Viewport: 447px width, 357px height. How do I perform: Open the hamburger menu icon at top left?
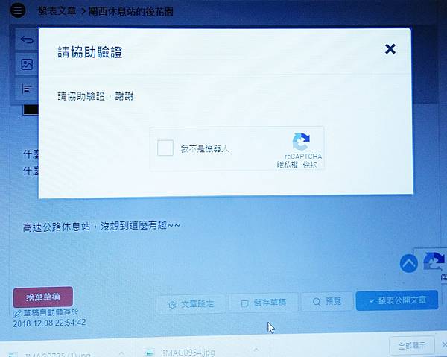(x=18, y=10)
